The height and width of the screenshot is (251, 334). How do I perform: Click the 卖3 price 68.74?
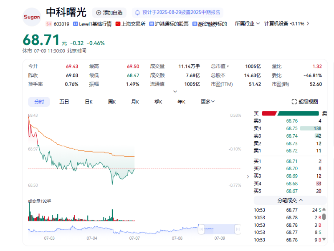coord(292,136)
